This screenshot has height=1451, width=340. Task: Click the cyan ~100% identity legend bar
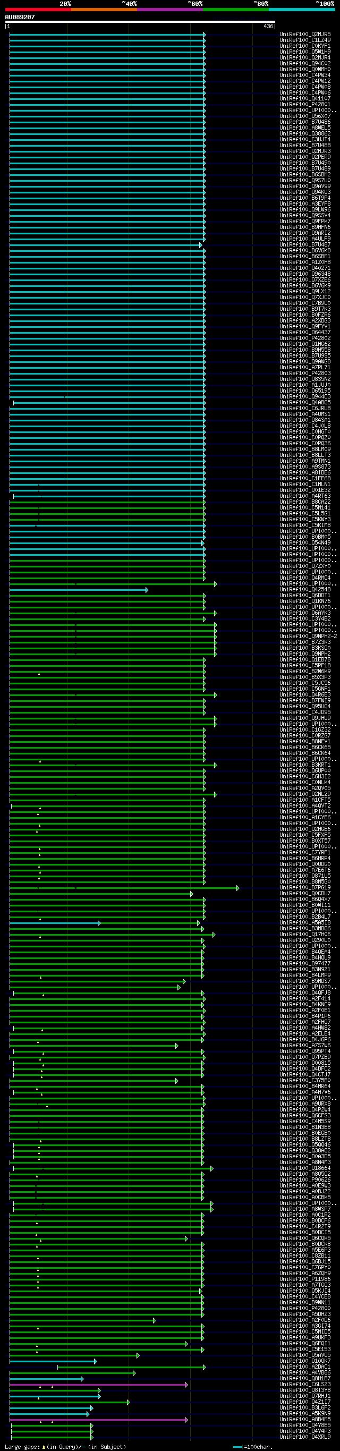click(302, 10)
